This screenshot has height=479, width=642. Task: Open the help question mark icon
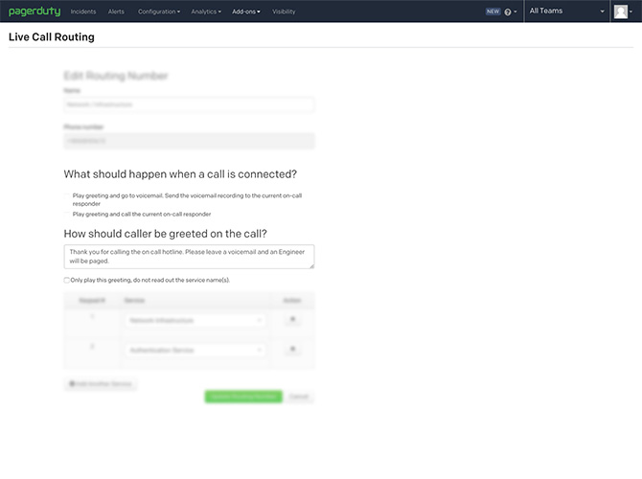point(508,11)
